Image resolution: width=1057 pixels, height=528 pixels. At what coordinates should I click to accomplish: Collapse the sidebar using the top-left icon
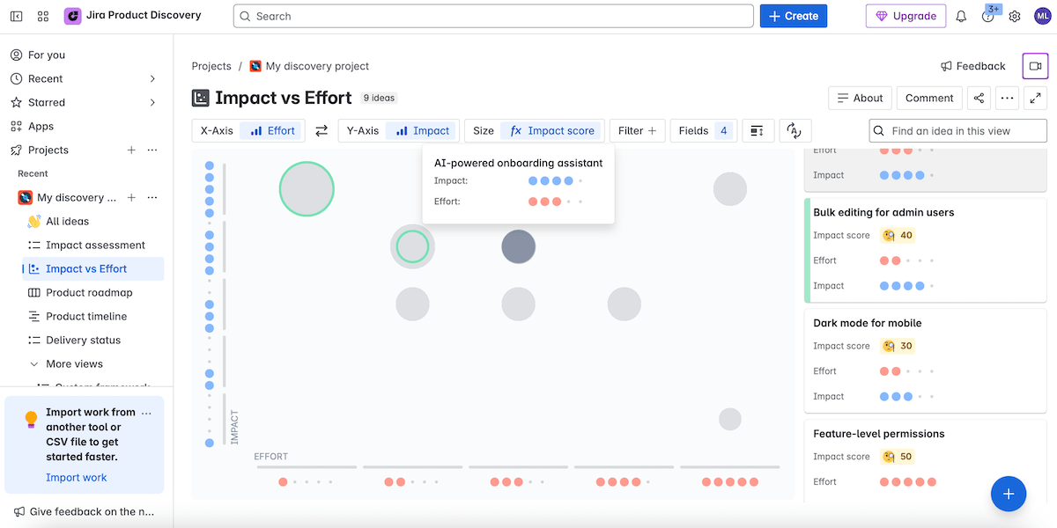coord(16,16)
